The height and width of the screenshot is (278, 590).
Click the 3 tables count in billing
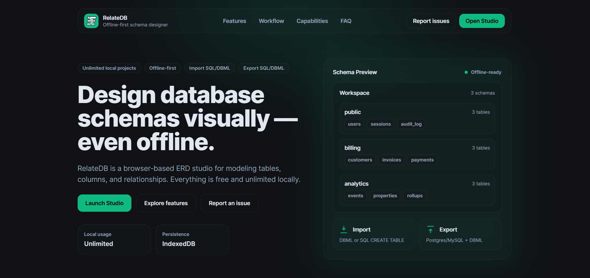(x=481, y=148)
